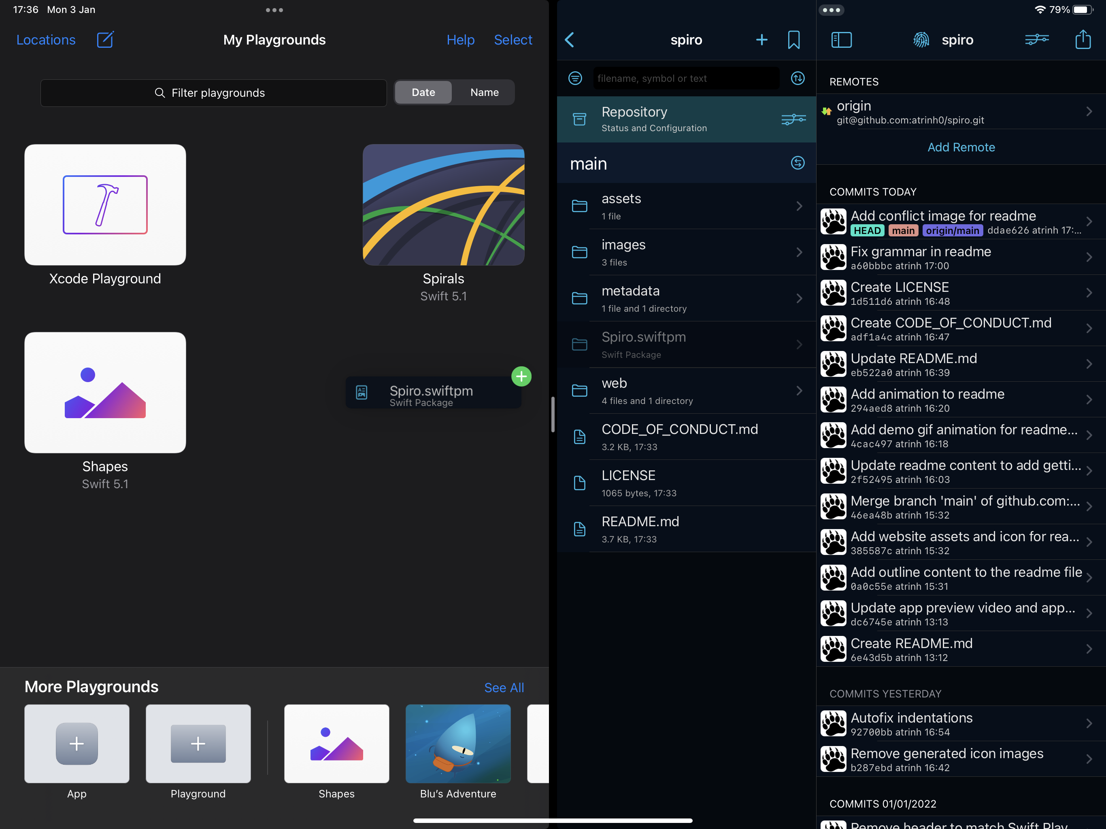Viewport: 1106px width, 829px height.
Task: Click the sort arrows icon beside search field
Action: tap(798, 78)
